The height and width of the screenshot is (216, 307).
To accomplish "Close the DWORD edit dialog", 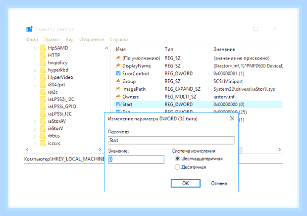I will [232, 118].
